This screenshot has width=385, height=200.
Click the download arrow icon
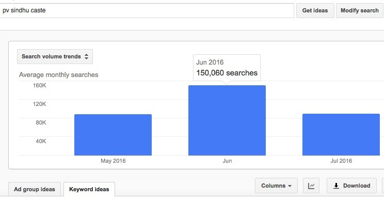pos(336,186)
